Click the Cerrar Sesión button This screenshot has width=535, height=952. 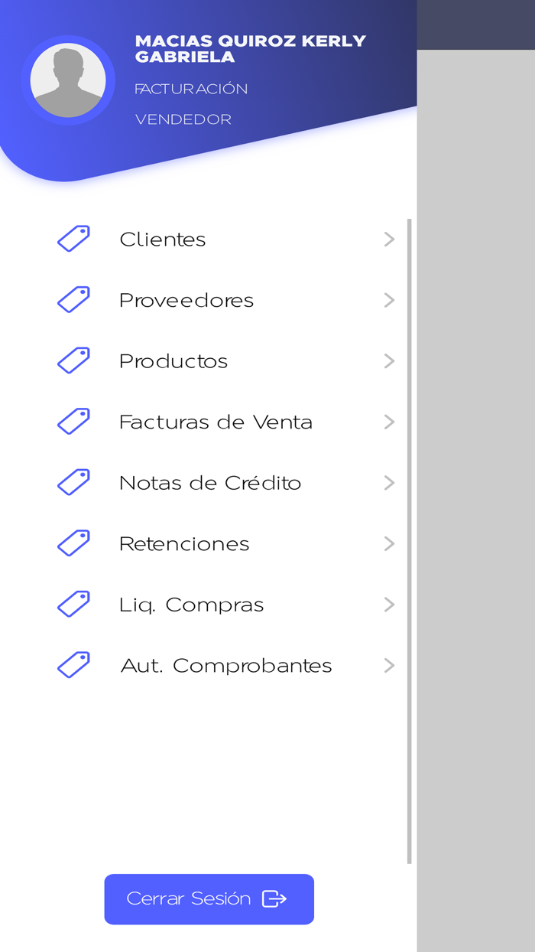click(x=209, y=899)
